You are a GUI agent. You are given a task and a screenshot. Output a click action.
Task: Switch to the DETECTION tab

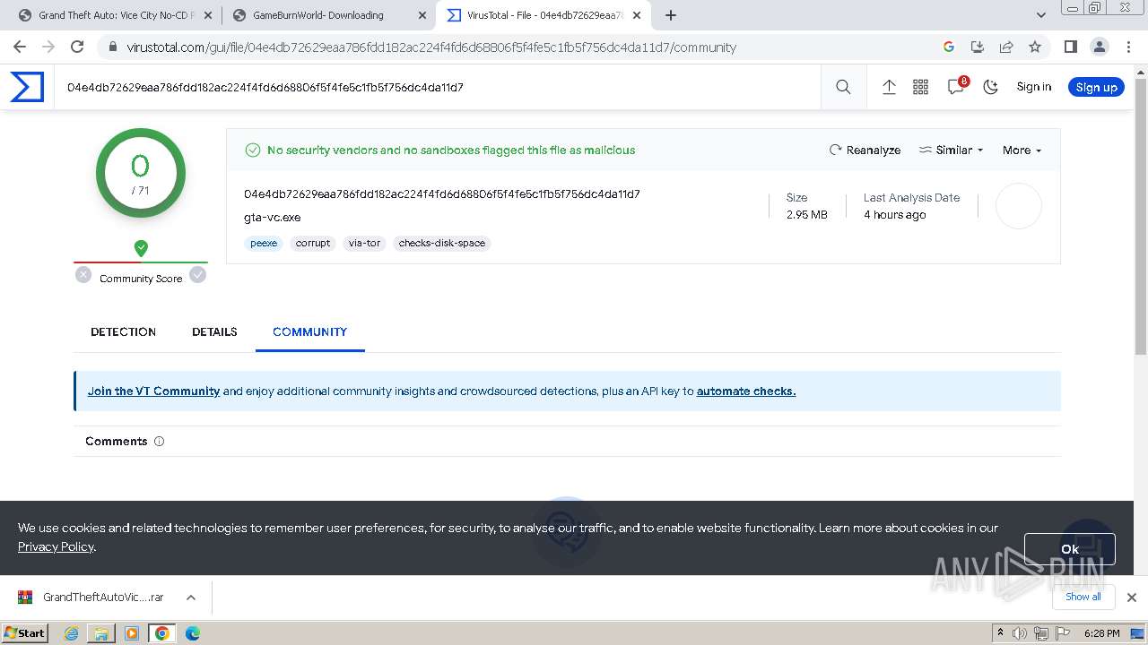[x=123, y=331]
